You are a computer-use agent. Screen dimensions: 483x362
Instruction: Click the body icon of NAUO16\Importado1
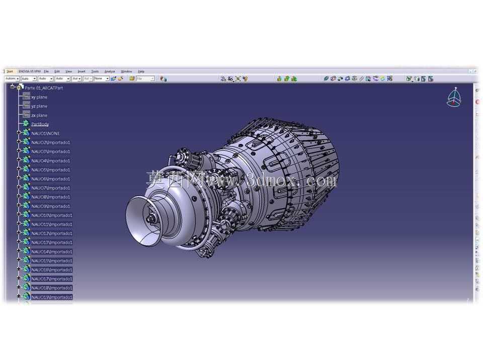(x=26, y=269)
